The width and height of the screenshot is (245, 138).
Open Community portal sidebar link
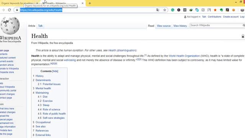tap(8, 90)
